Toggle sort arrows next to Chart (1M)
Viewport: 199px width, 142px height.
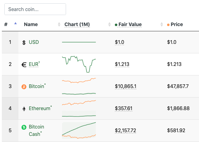[x=109, y=24]
